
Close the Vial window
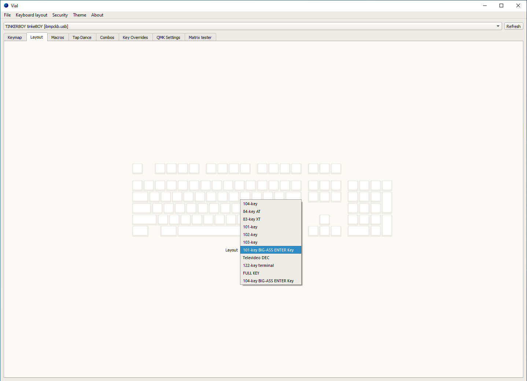[518, 6]
